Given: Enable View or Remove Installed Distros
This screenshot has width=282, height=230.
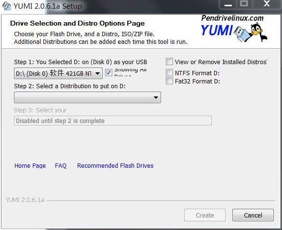Looking at the screenshot, I should [169, 62].
